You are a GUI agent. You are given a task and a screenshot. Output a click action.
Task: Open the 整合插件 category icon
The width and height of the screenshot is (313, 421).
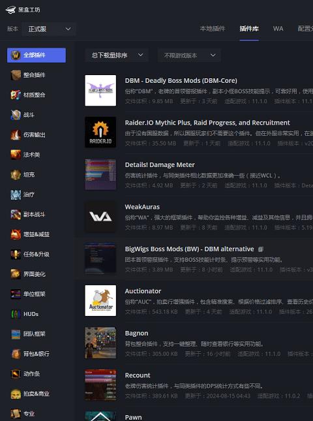coord(16,75)
